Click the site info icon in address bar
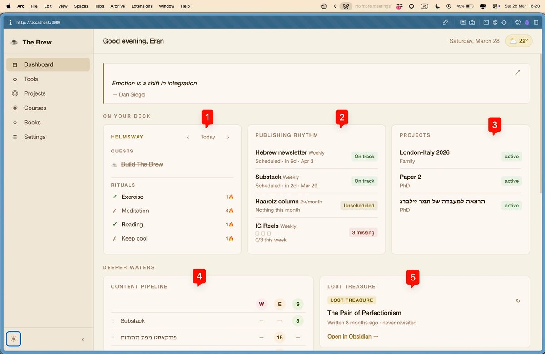The image size is (545, 354). (x=10, y=22)
